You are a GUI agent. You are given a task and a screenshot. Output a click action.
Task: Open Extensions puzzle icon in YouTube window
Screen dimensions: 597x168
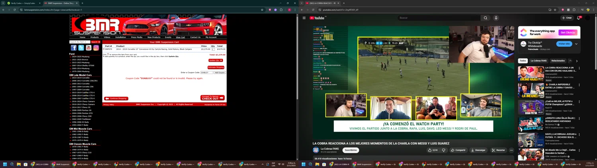(574, 10)
